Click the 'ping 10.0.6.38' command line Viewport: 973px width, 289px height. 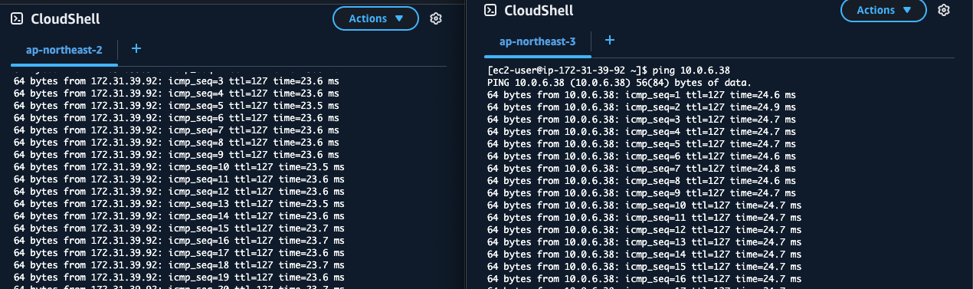pos(608,71)
